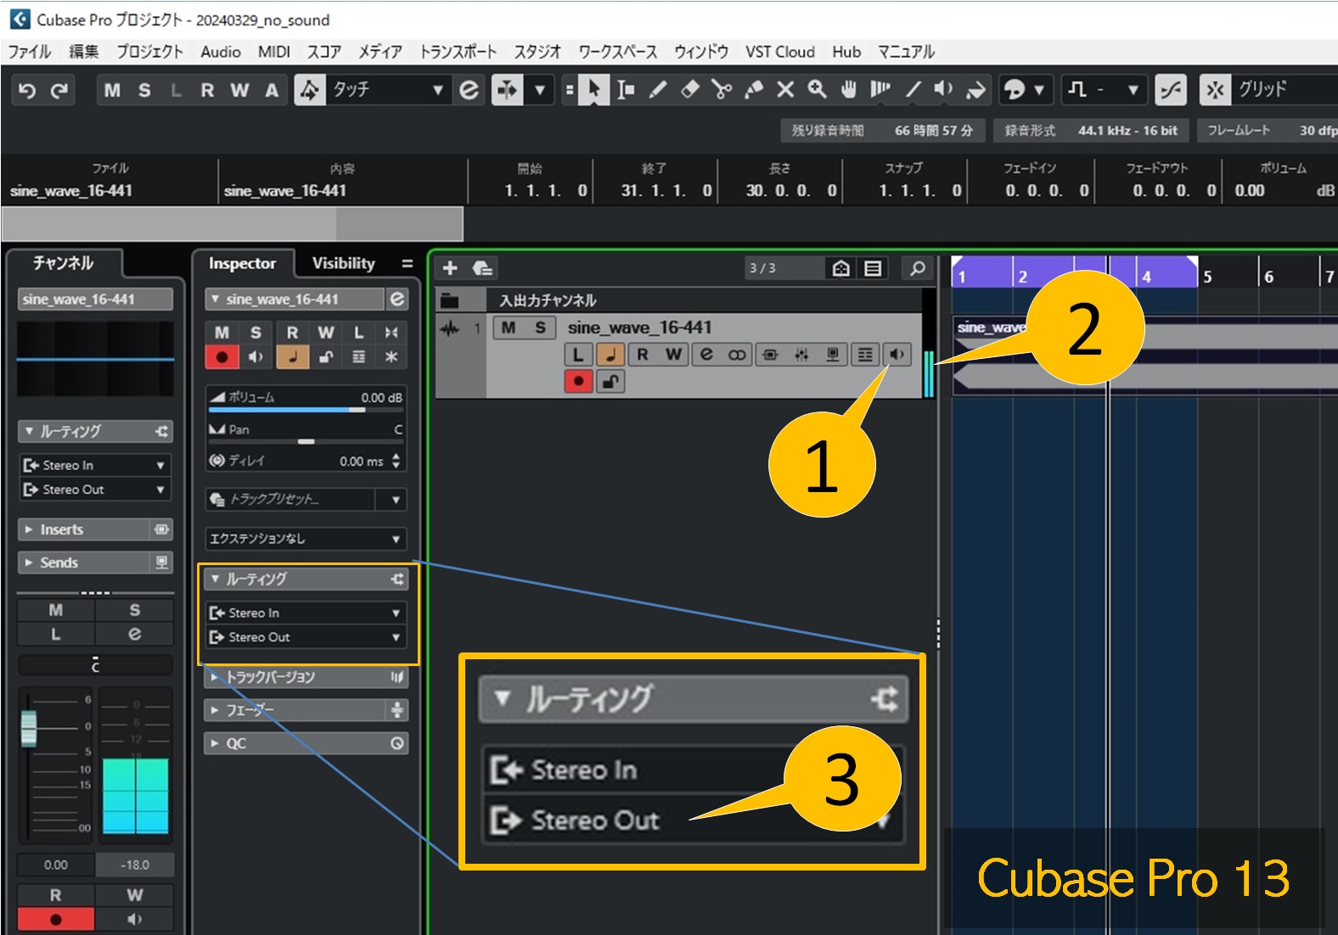Viewport: 1338px width, 935px height.
Task: Expand the トラックバージョン section
Action: (x=306, y=677)
